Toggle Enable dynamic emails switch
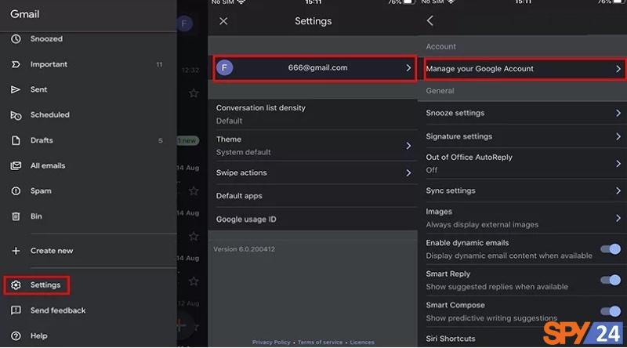627x348 pixels. (611, 249)
